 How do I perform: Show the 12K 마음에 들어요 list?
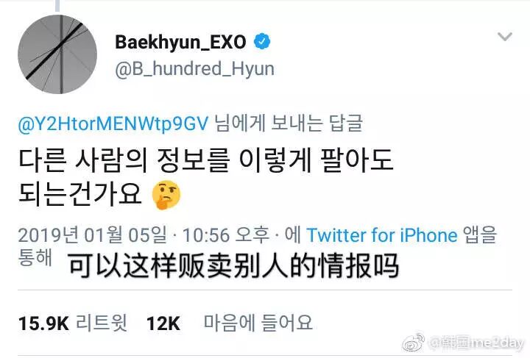tap(229, 323)
